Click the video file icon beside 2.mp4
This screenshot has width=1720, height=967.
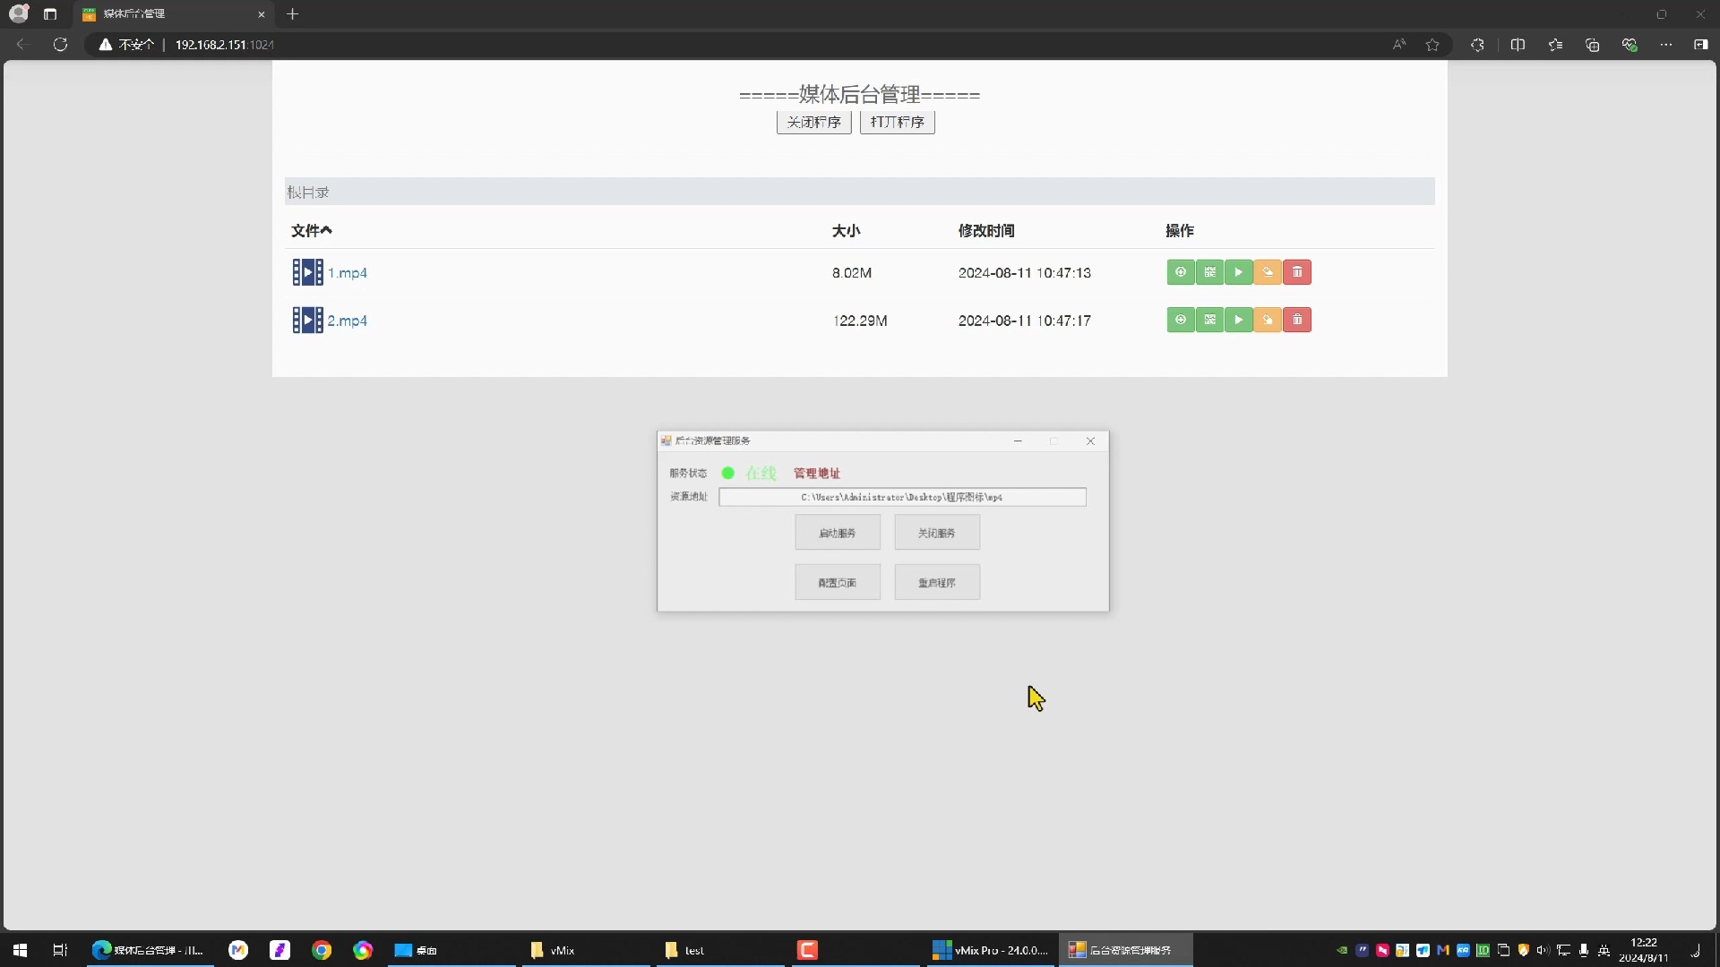[307, 320]
